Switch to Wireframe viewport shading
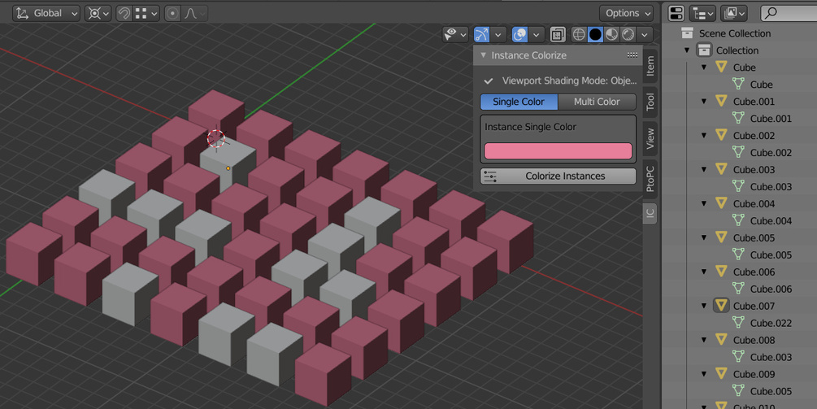This screenshot has height=409, width=817. pyautogui.click(x=579, y=34)
